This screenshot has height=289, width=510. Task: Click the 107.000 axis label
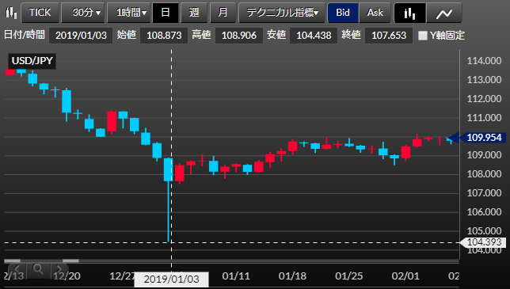coord(484,193)
